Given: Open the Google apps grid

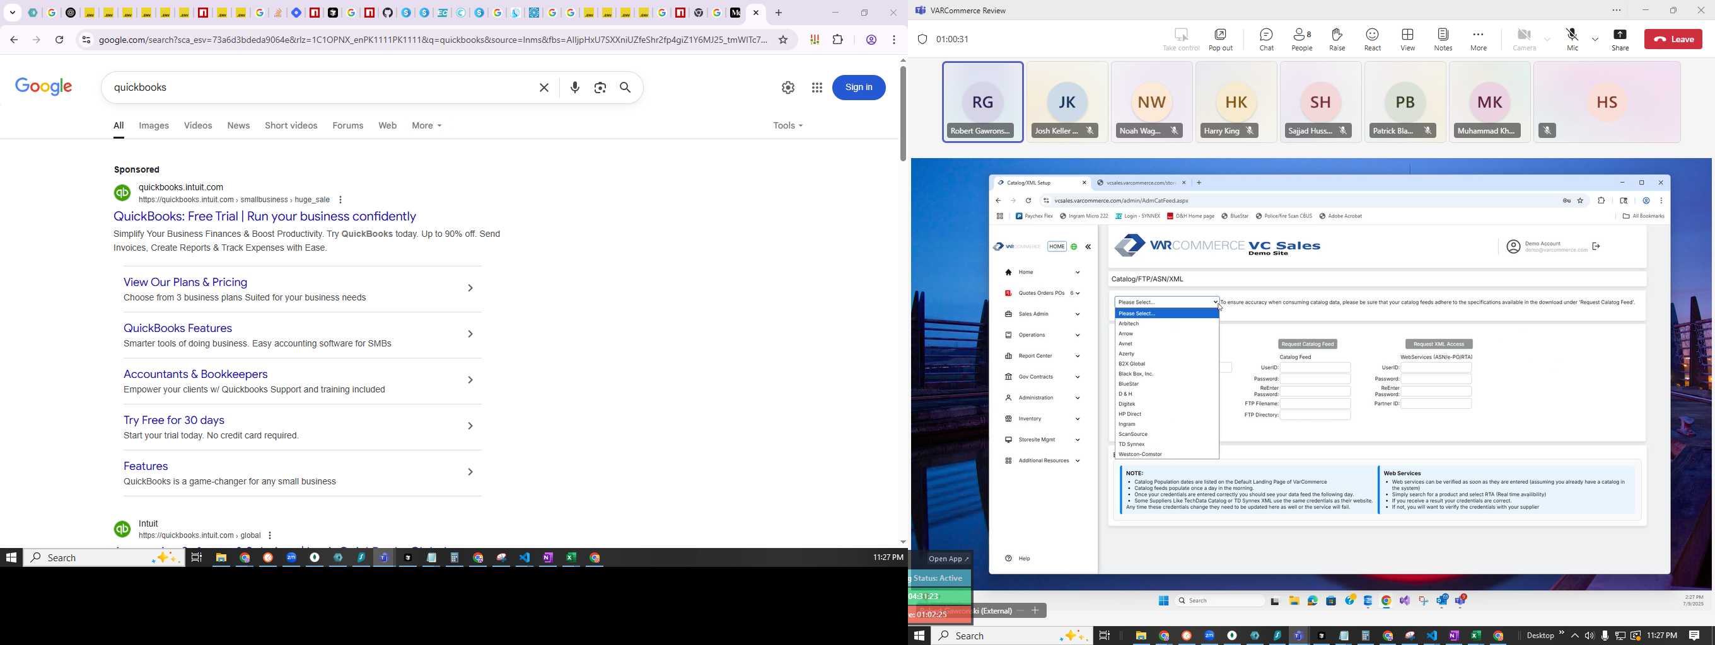Looking at the screenshot, I should pyautogui.click(x=817, y=88).
